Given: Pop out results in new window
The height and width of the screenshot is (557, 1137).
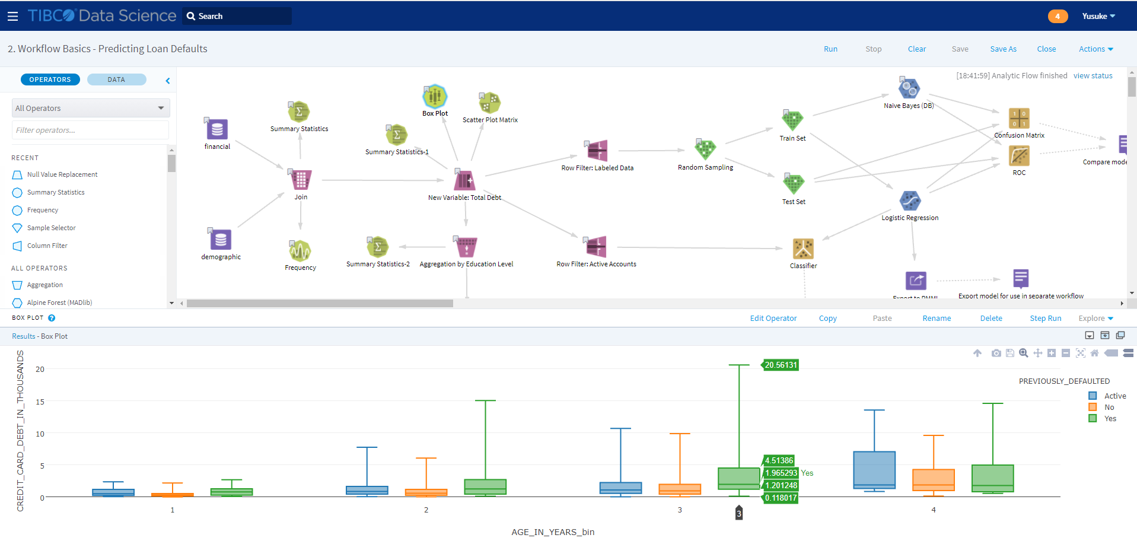Looking at the screenshot, I should pyautogui.click(x=1120, y=336).
